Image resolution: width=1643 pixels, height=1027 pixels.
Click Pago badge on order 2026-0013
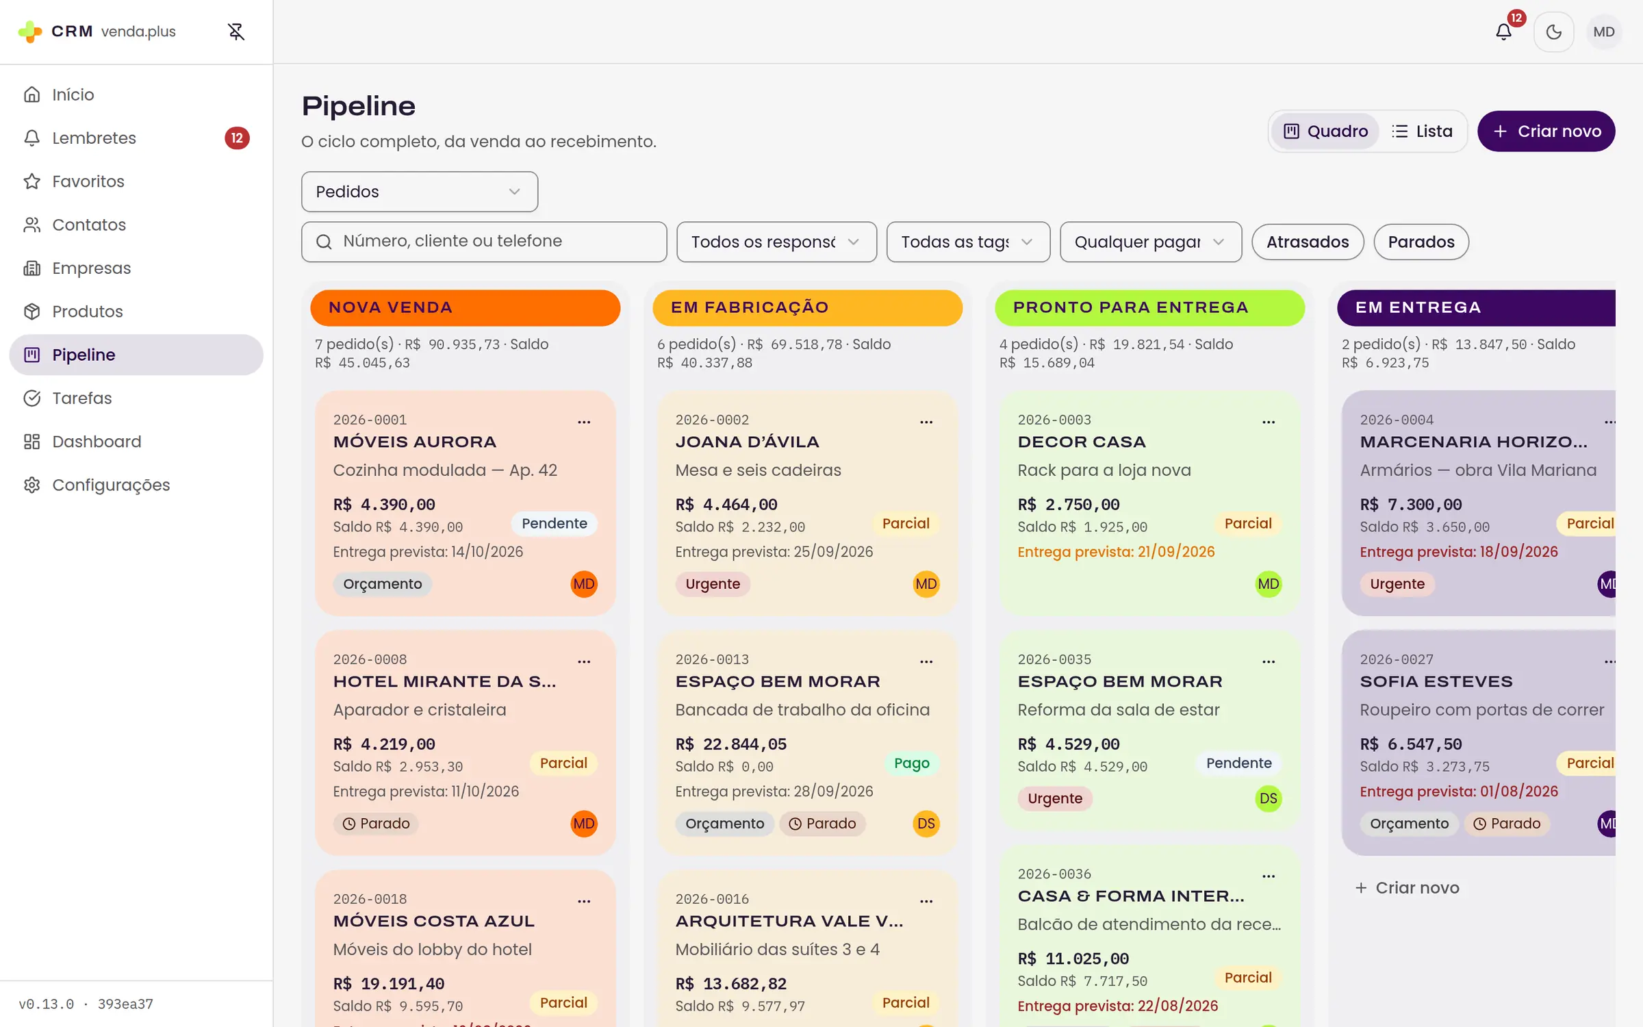point(911,763)
